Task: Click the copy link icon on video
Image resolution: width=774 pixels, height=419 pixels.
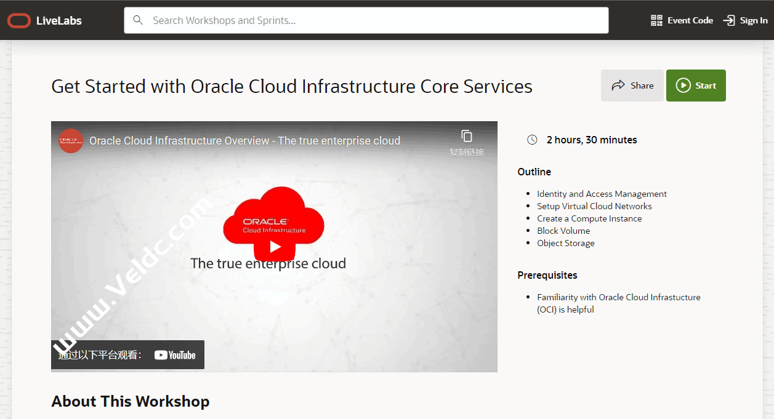Action: (x=467, y=136)
